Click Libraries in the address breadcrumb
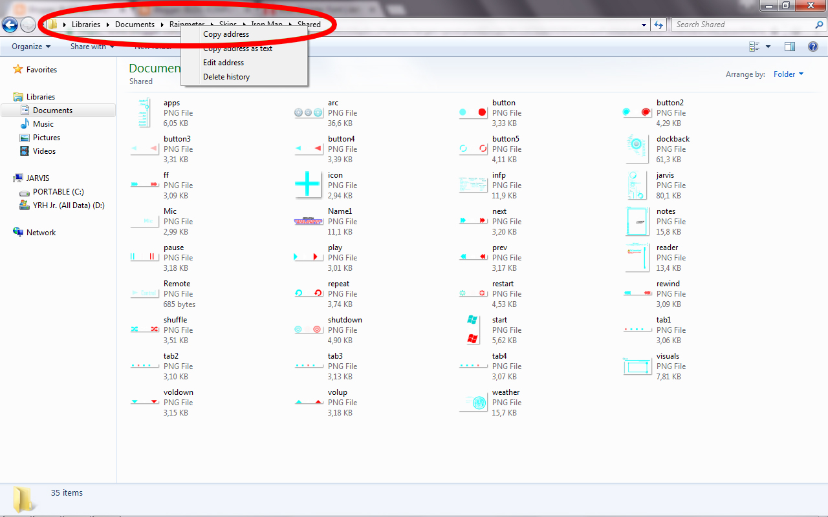The image size is (828, 517). (86, 25)
